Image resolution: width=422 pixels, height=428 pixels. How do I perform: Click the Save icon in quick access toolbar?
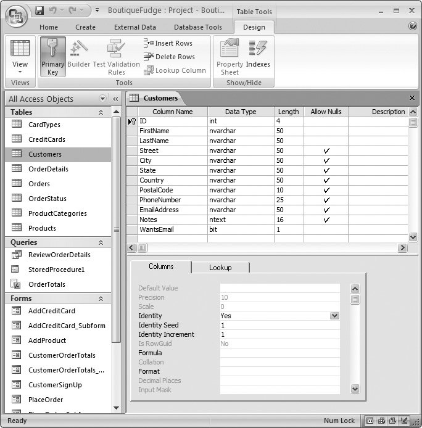coord(39,10)
